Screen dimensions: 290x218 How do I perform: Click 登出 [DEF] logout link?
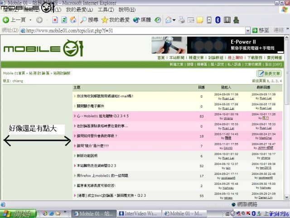click(273, 64)
